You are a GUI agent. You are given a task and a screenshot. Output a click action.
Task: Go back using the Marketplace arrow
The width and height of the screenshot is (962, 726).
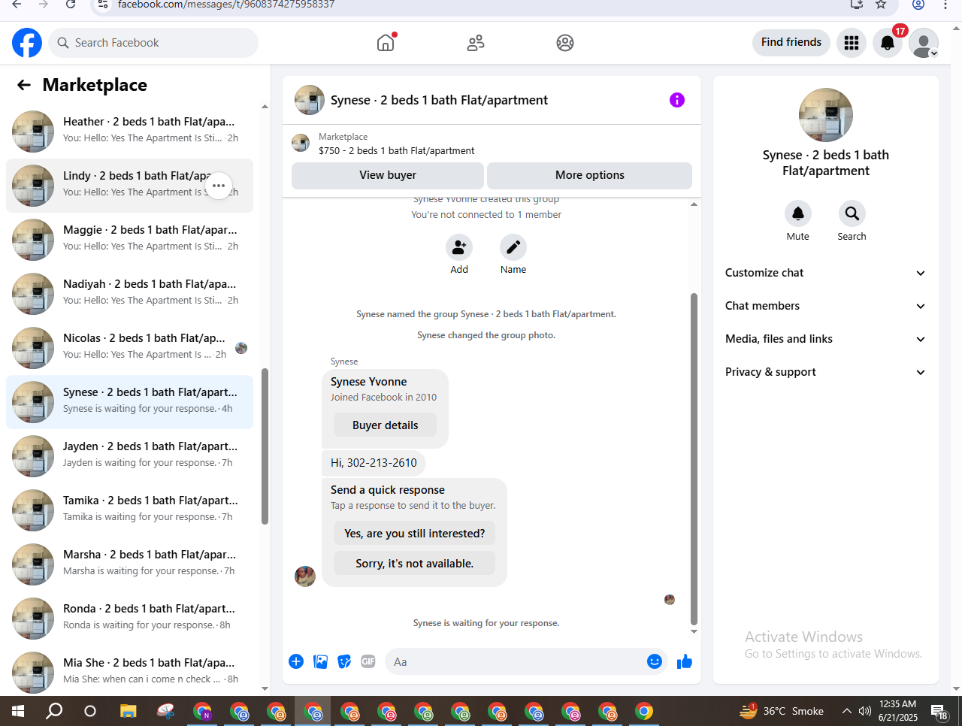24,85
